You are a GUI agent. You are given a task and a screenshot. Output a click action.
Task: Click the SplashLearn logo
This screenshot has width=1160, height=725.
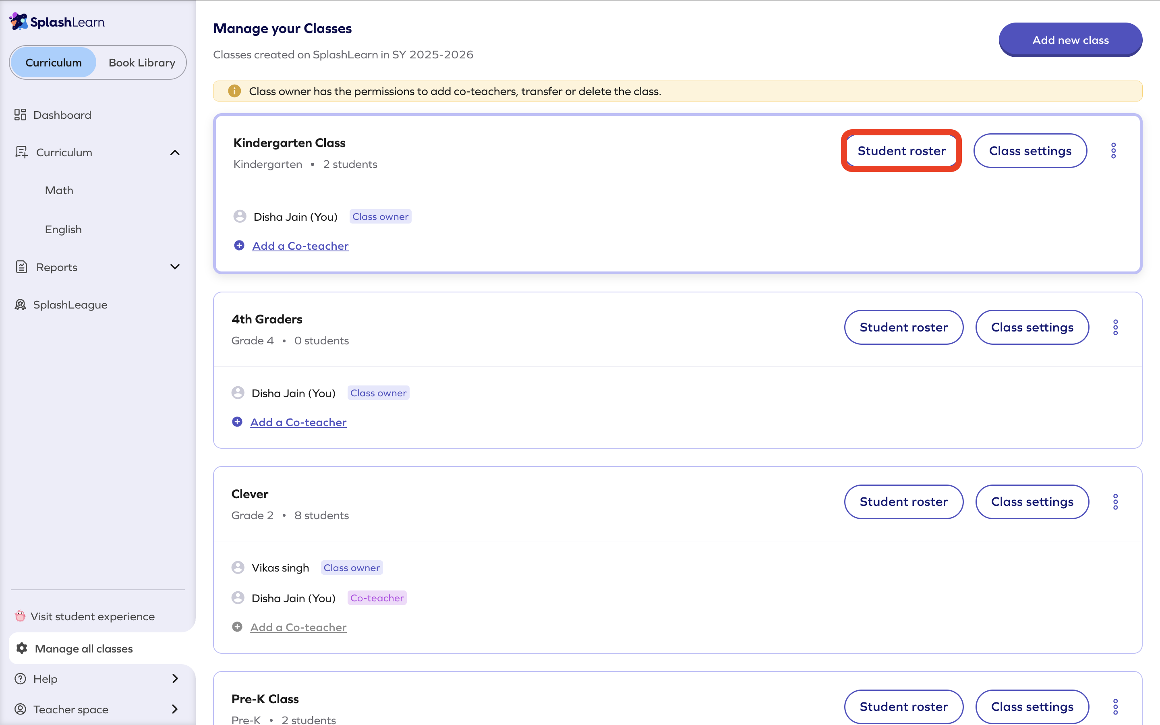click(57, 22)
